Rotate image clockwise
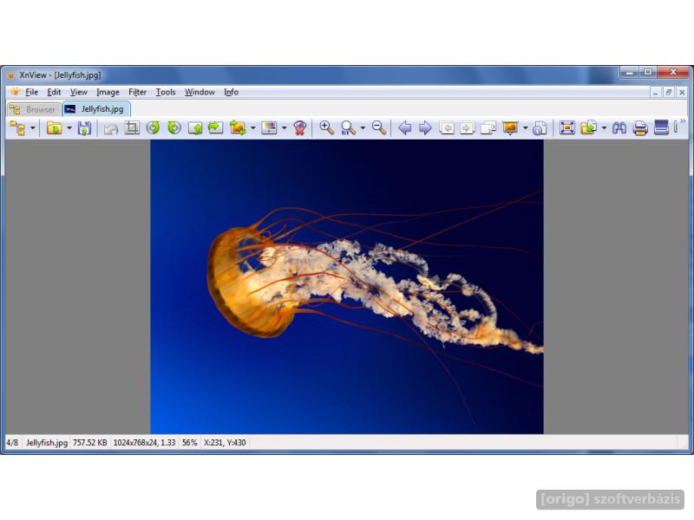This screenshot has height=520, width=694. (174, 128)
